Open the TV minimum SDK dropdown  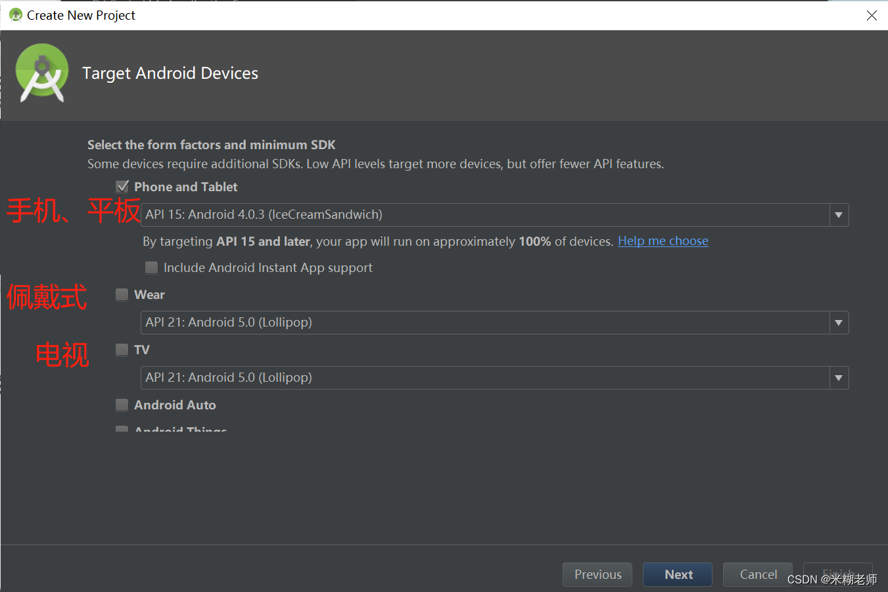[495, 378]
